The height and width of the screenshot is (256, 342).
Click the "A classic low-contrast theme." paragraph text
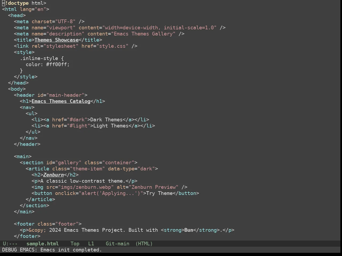tap(83, 181)
